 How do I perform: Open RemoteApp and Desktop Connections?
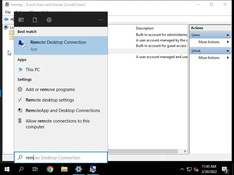click(x=61, y=111)
